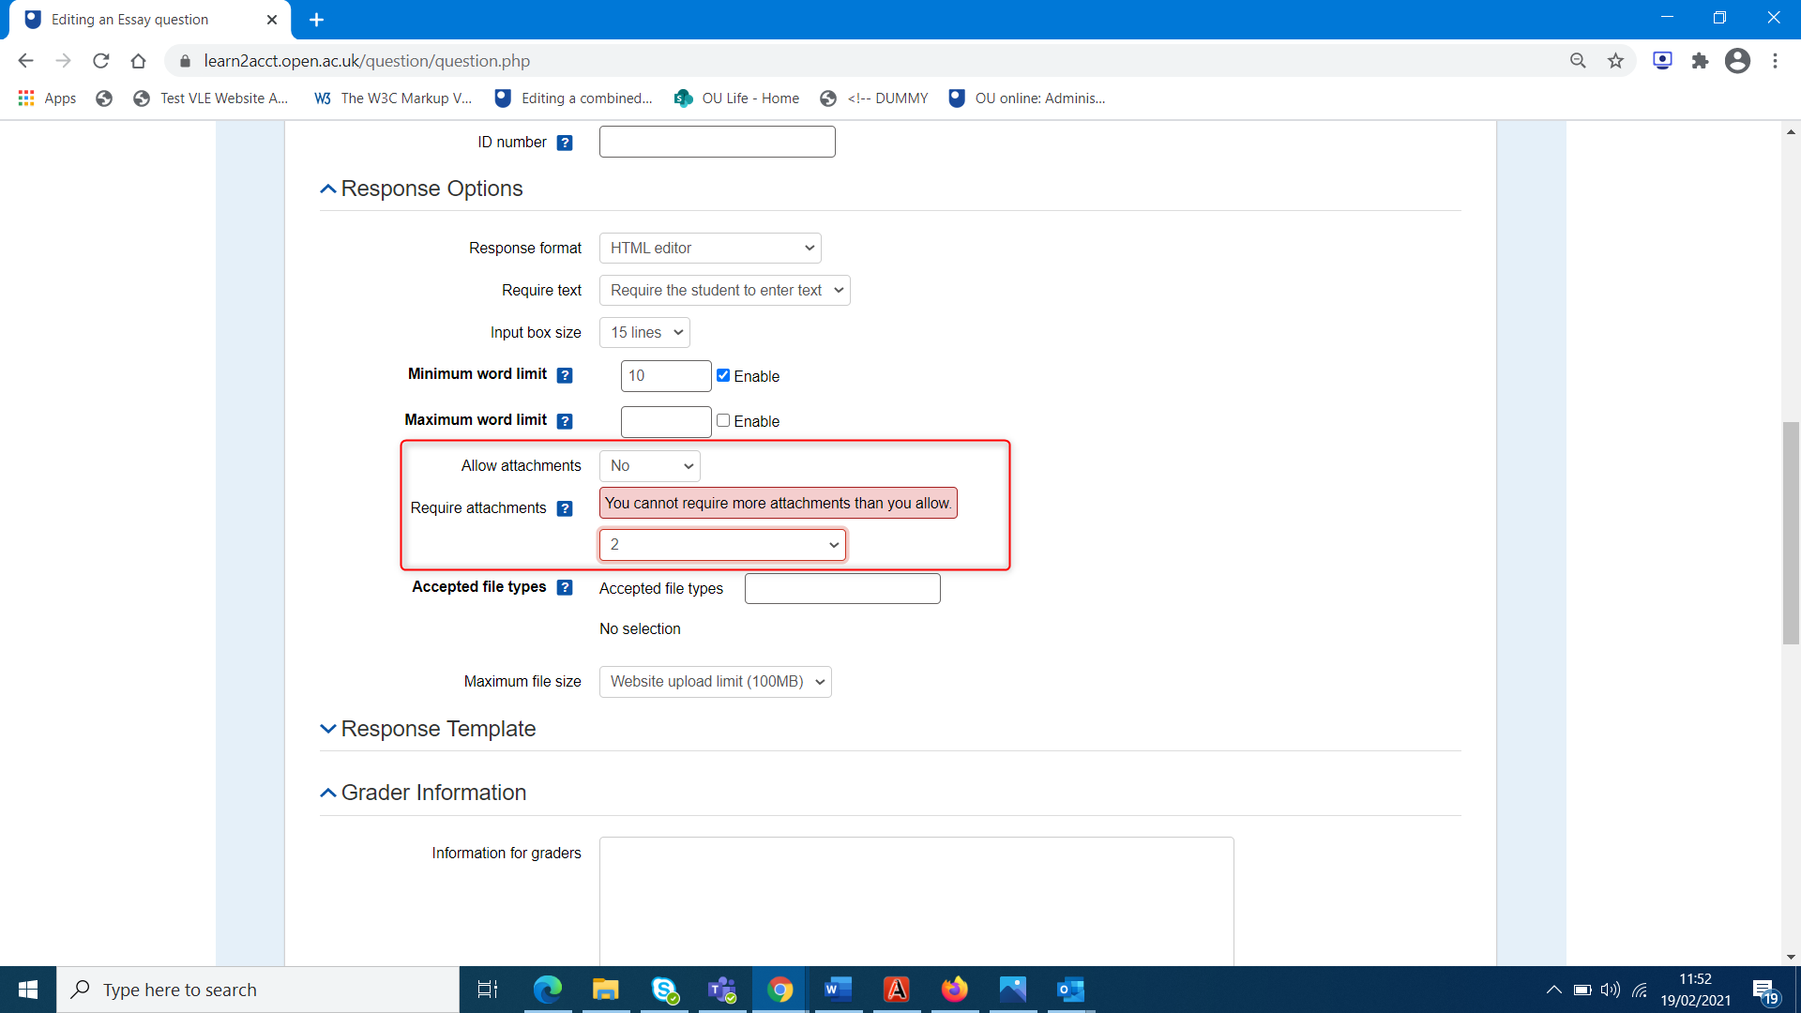Open the volume control in system tray
The width and height of the screenshot is (1801, 1013).
(x=1611, y=990)
